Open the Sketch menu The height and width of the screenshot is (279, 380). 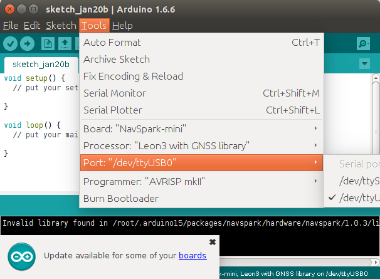[61, 26]
